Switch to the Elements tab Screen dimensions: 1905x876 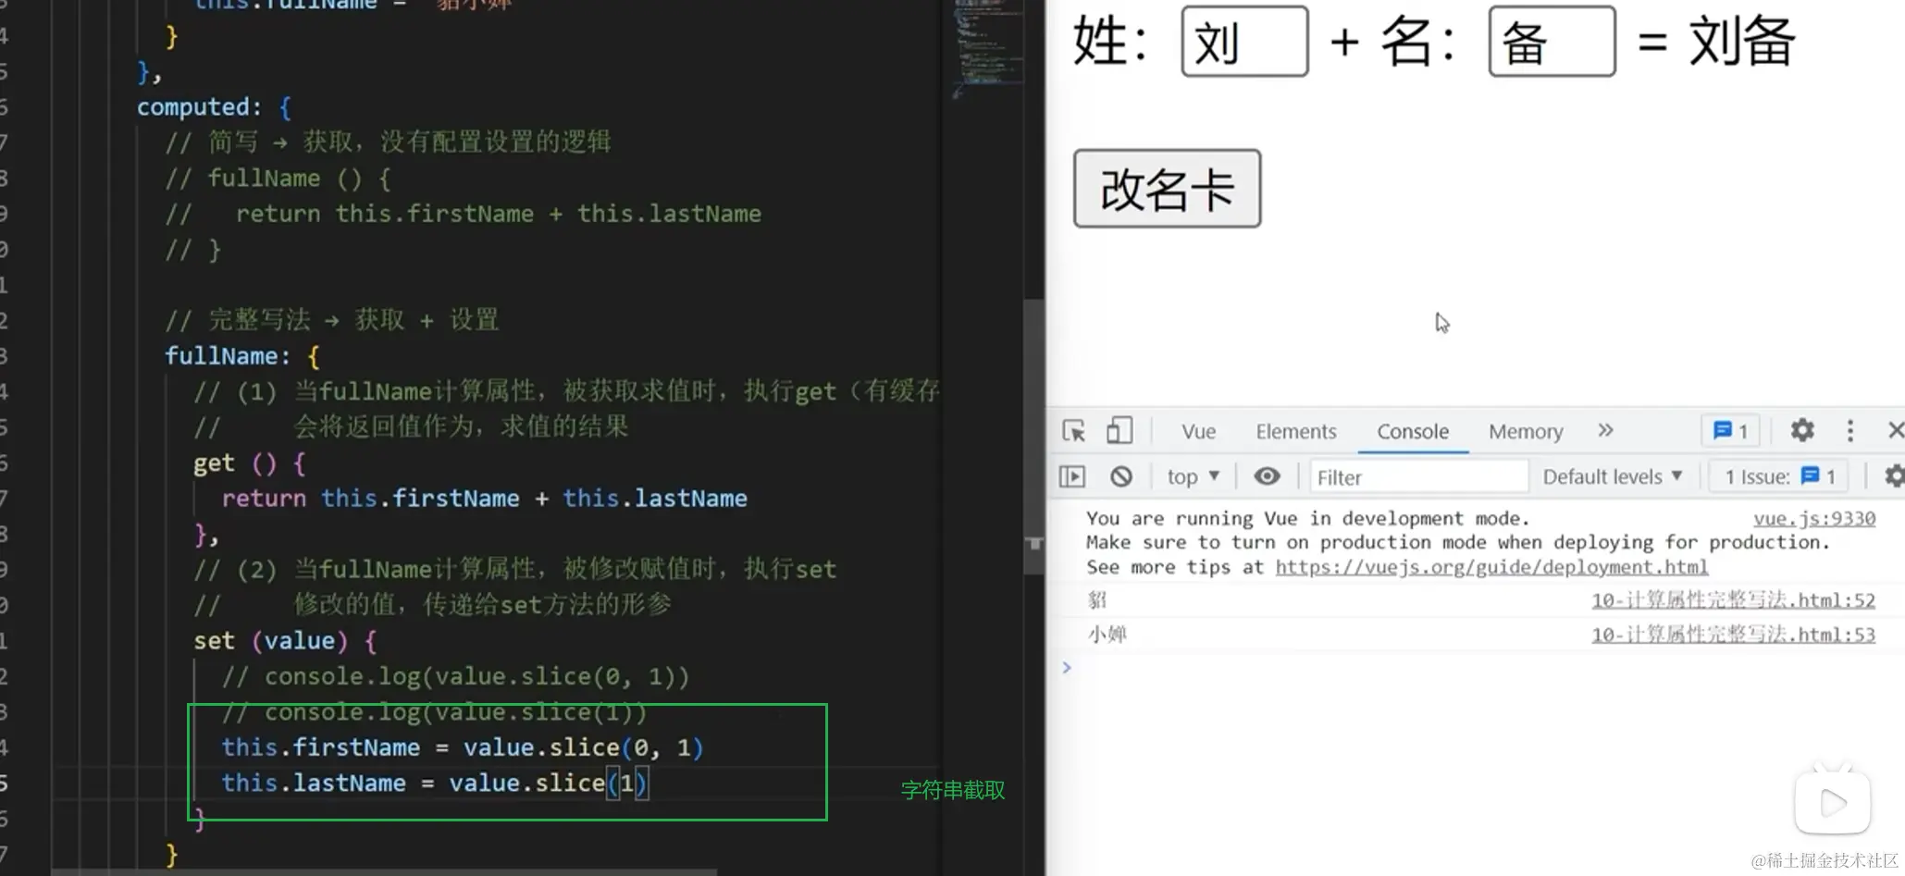point(1295,432)
